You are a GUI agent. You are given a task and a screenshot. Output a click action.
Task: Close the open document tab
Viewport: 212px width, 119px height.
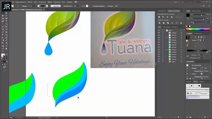coord(44,10)
